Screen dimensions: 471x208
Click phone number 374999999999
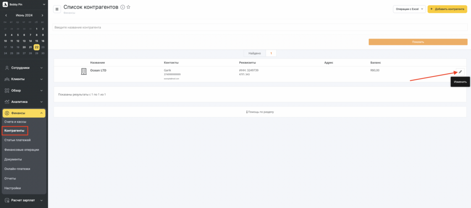172,74
